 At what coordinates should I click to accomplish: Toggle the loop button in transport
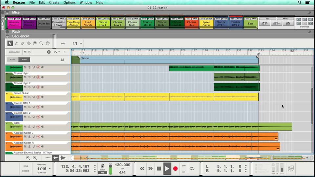point(192,169)
